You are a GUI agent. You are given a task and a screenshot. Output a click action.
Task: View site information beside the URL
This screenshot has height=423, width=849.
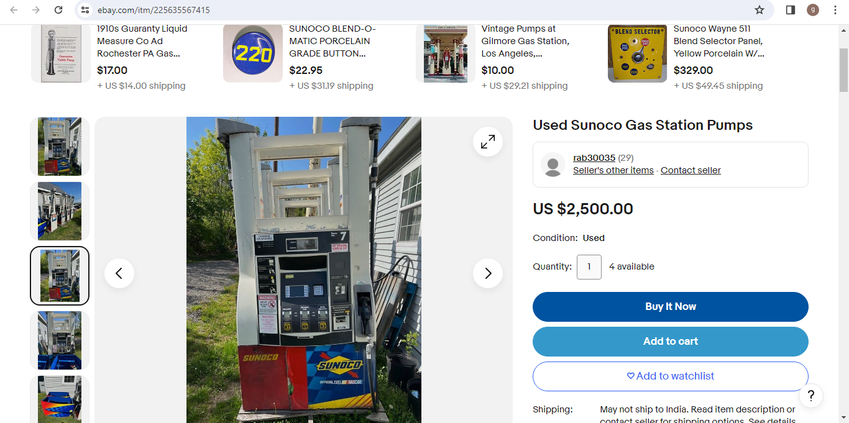(x=86, y=10)
